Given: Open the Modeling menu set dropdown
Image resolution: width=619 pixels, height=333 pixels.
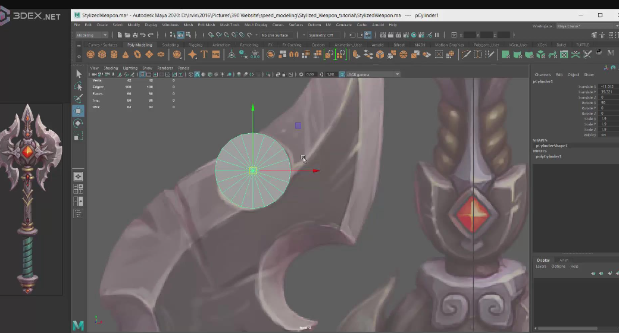Looking at the screenshot, I should [x=91, y=35].
